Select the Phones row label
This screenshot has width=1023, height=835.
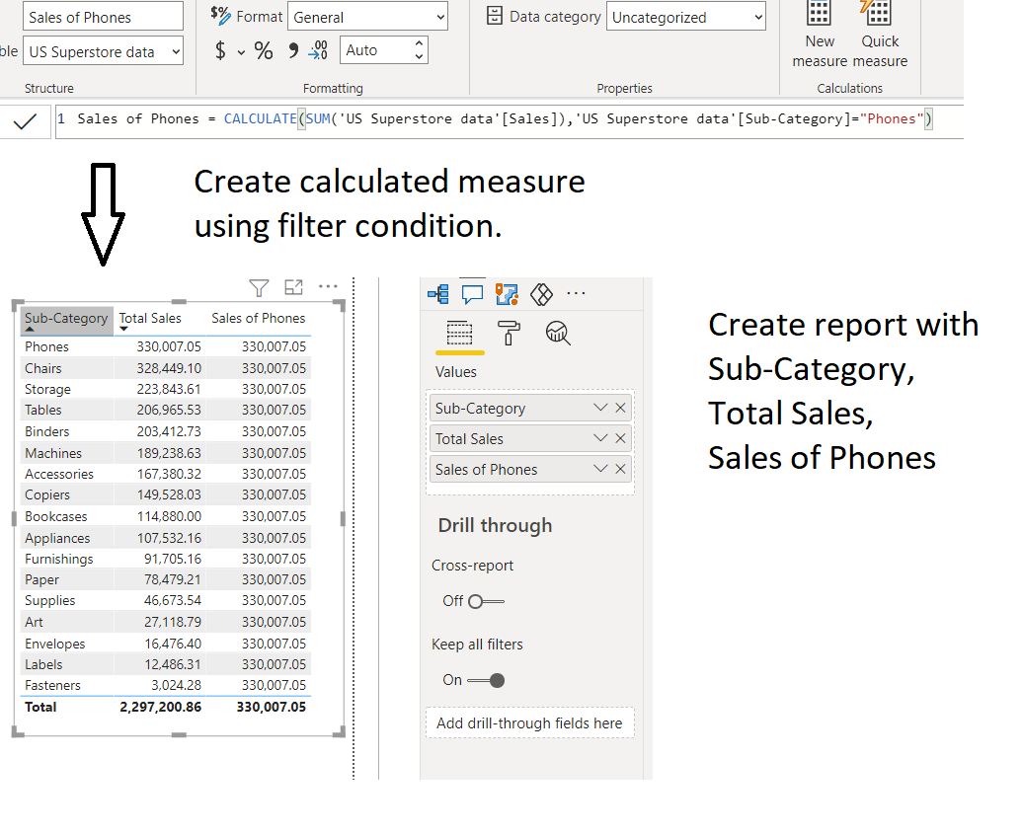47,346
